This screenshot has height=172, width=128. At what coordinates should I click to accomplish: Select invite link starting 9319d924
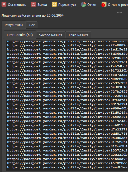point(68,104)
